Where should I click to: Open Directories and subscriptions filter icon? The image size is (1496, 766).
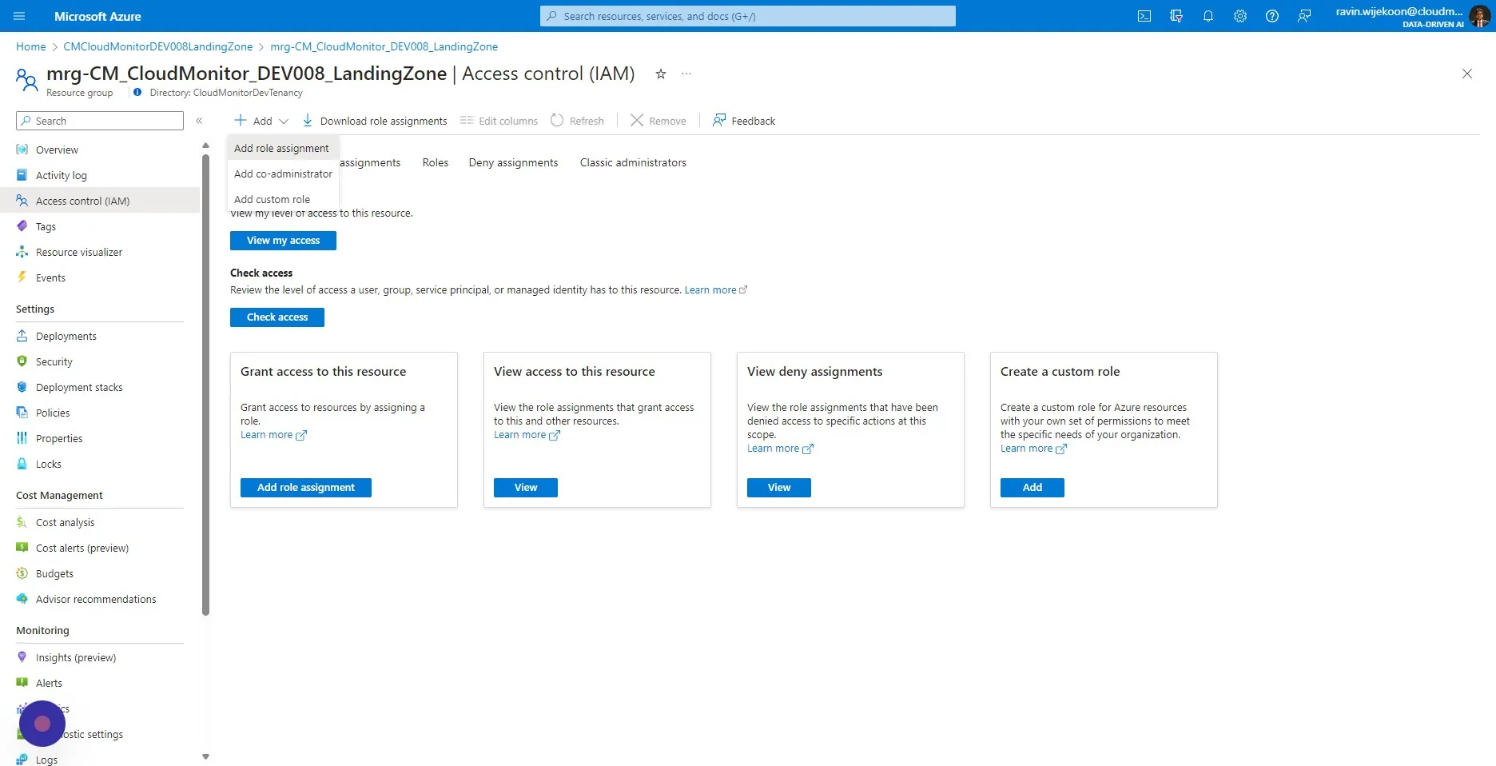pyautogui.click(x=1176, y=16)
